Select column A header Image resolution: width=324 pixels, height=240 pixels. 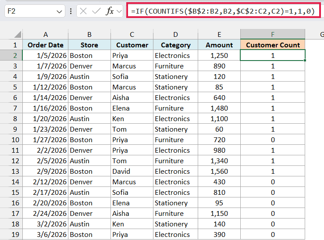pyautogui.click(x=46, y=34)
